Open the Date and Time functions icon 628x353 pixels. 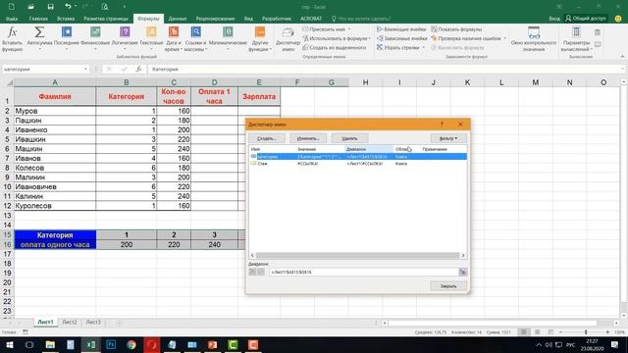coord(174,32)
